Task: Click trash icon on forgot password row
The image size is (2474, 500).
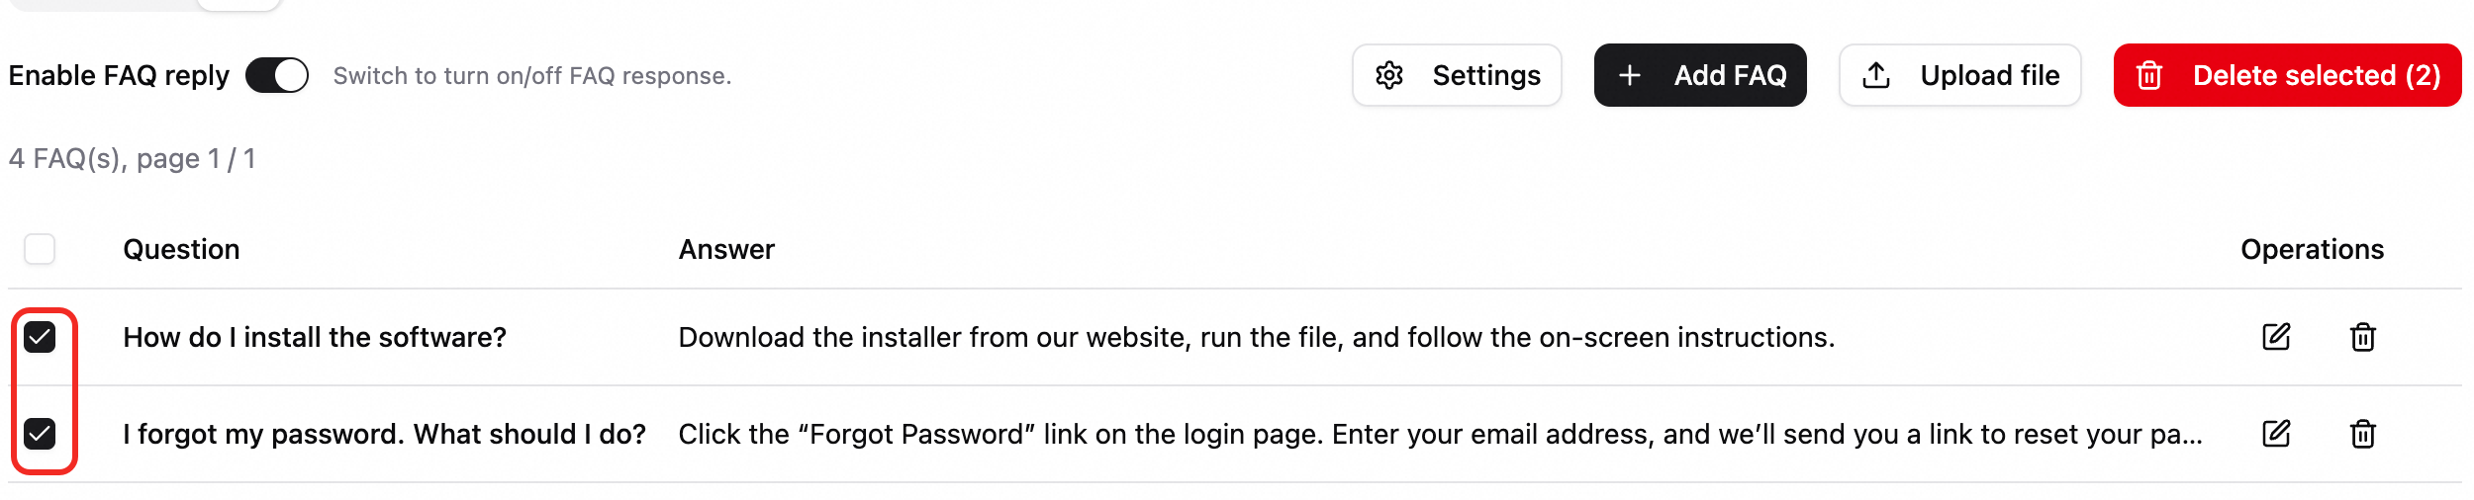Action: [x=2363, y=434]
